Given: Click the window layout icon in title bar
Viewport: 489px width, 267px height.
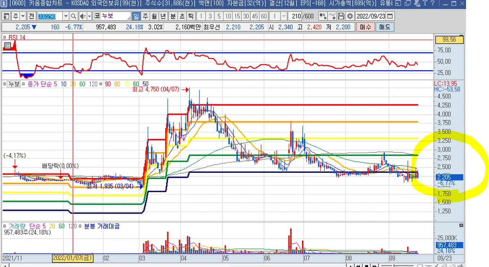Looking at the screenshot, I should coord(398,4).
